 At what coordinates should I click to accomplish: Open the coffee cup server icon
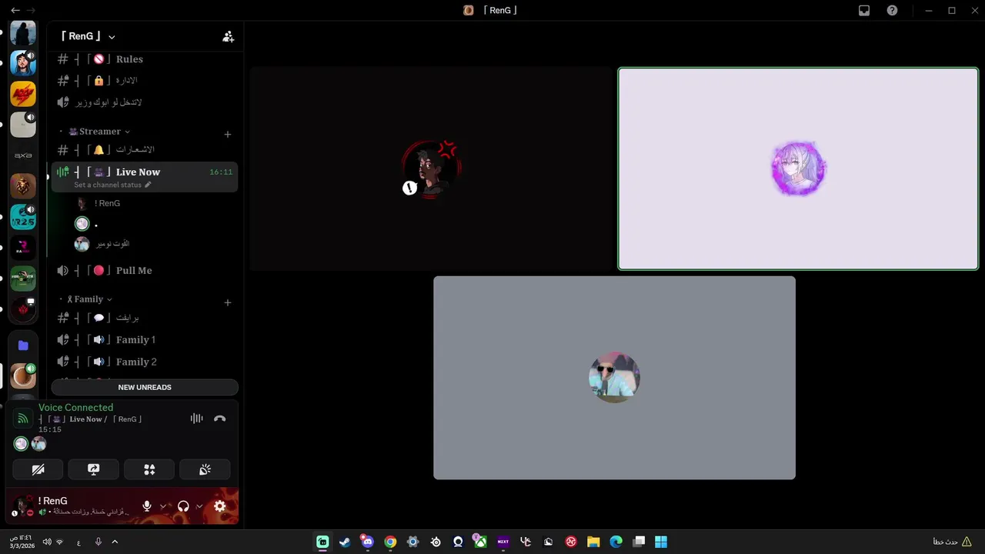click(23, 376)
